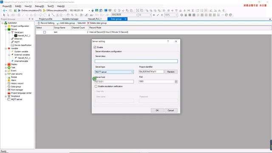Toggle italic text formatting
Viewport: 272px width, 153px height.
coord(158,15)
